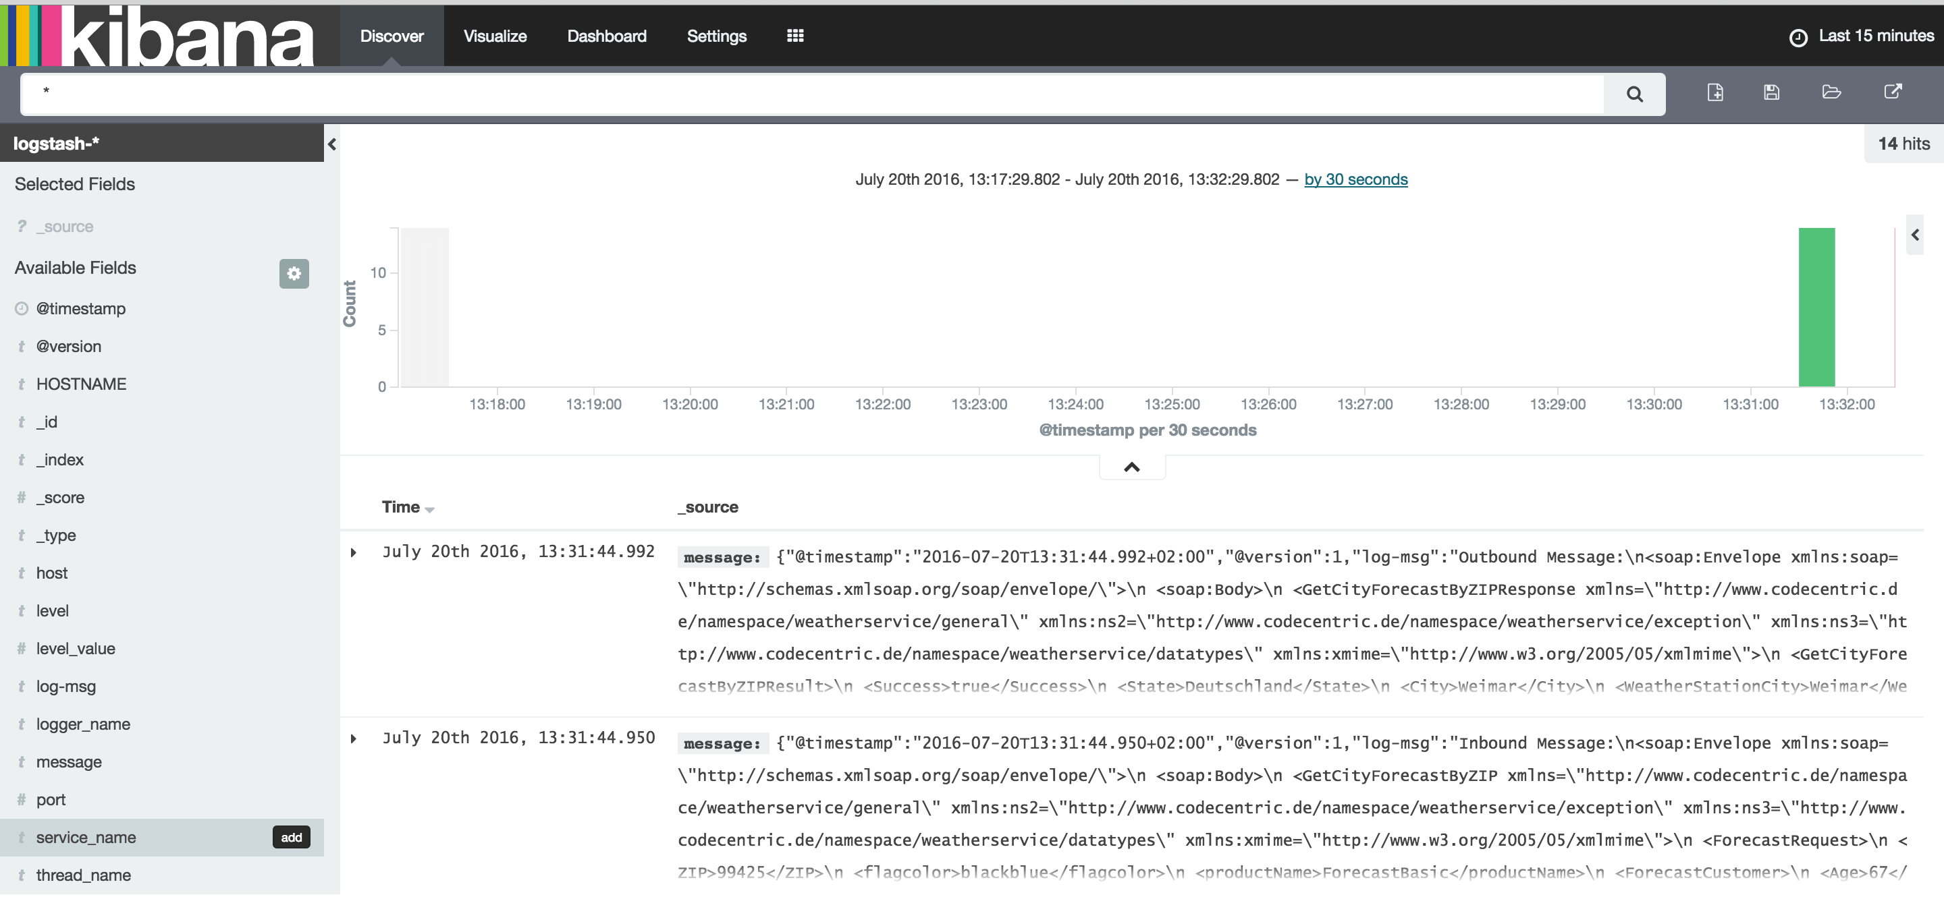1944x897 pixels.
Task: Expand the 13:31:44.950 log row
Action: [353, 739]
